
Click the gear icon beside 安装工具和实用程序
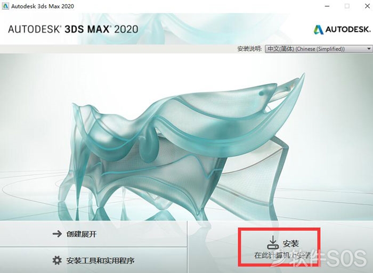click(57, 260)
